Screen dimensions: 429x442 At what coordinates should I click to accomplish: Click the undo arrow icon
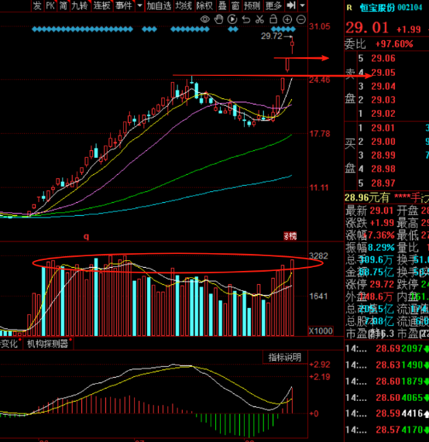pos(246,19)
